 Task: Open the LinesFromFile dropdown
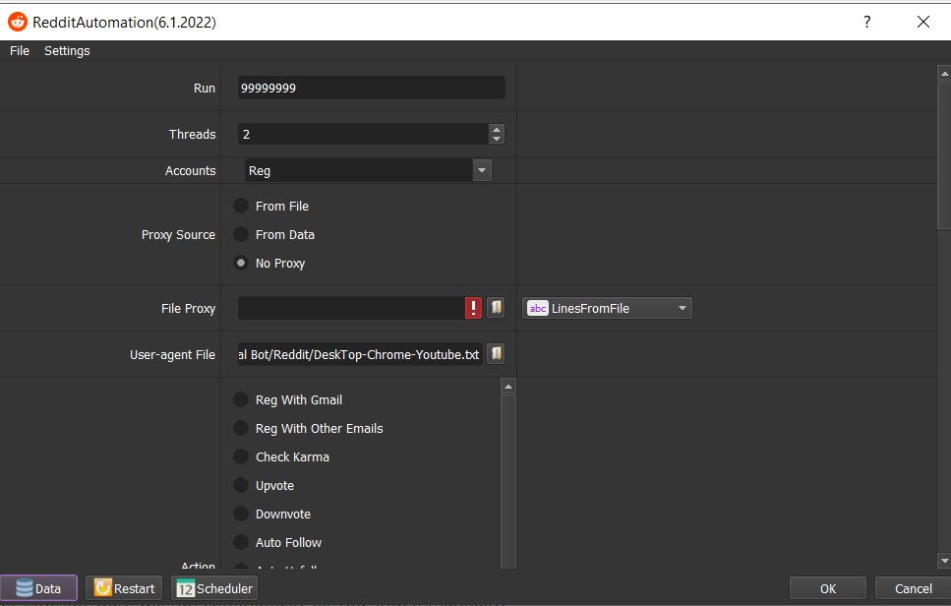pos(607,308)
